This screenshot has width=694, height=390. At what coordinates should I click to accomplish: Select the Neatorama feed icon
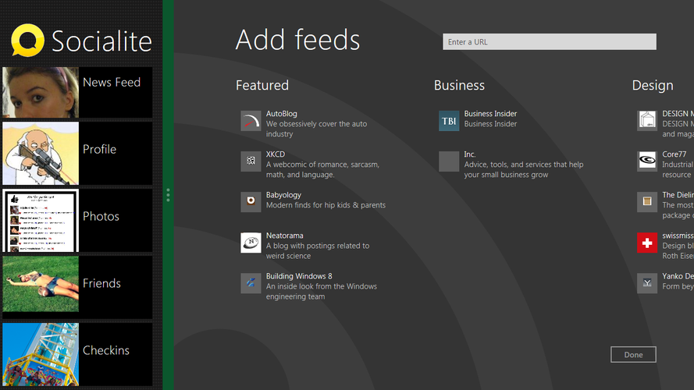(251, 243)
